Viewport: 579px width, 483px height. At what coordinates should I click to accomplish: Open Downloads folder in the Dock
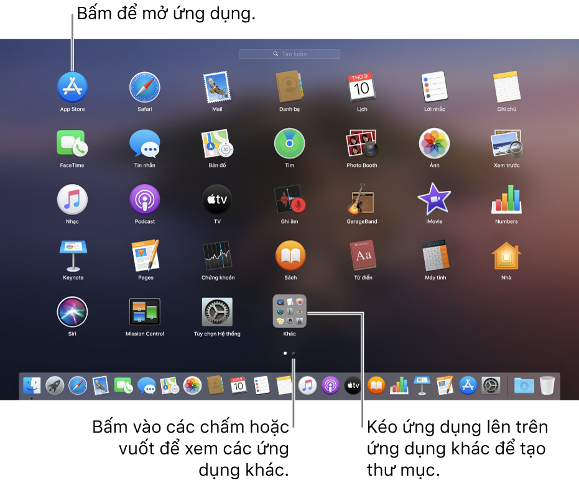(524, 385)
